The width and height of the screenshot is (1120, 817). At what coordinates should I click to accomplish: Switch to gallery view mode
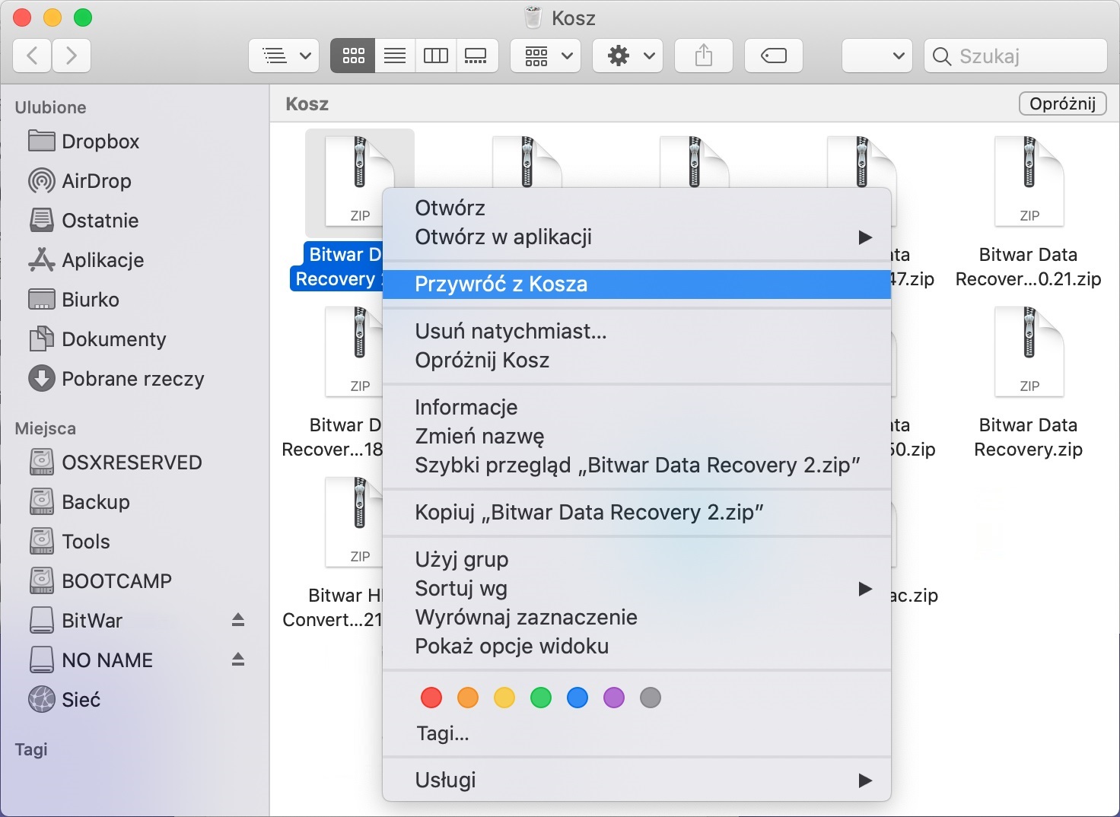pos(476,56)
